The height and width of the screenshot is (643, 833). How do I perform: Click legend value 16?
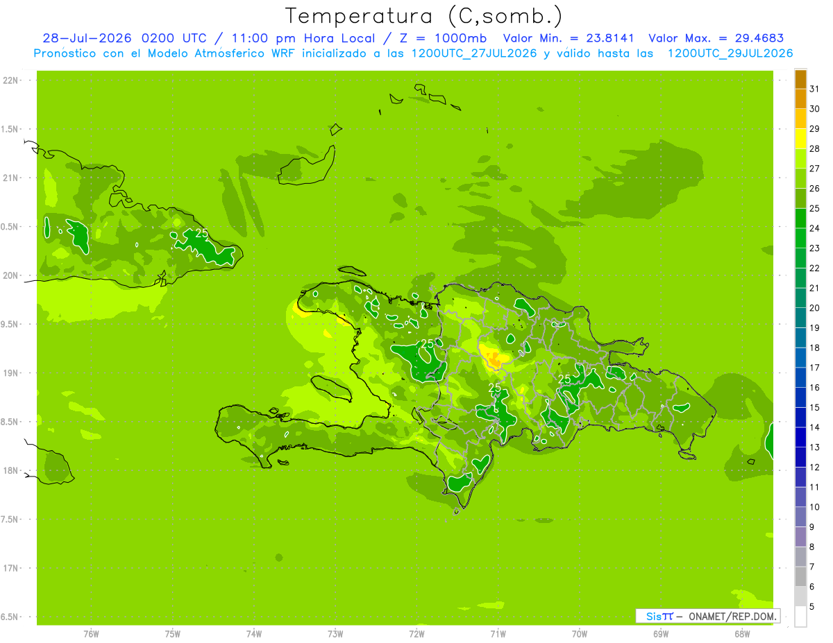point(815,388)
